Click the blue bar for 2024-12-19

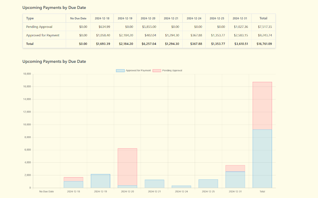click(100, 181)
